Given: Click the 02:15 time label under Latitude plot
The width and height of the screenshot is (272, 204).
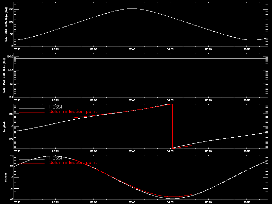Looking at the screenshot, I should click(55, 202).
